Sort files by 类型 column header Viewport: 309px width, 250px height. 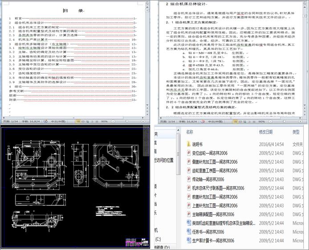[296, 132]
